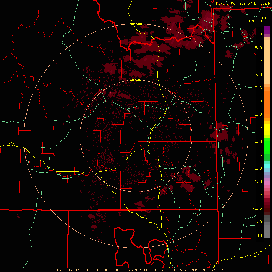Click the 6.6 value on the color scale

[258, 88]
